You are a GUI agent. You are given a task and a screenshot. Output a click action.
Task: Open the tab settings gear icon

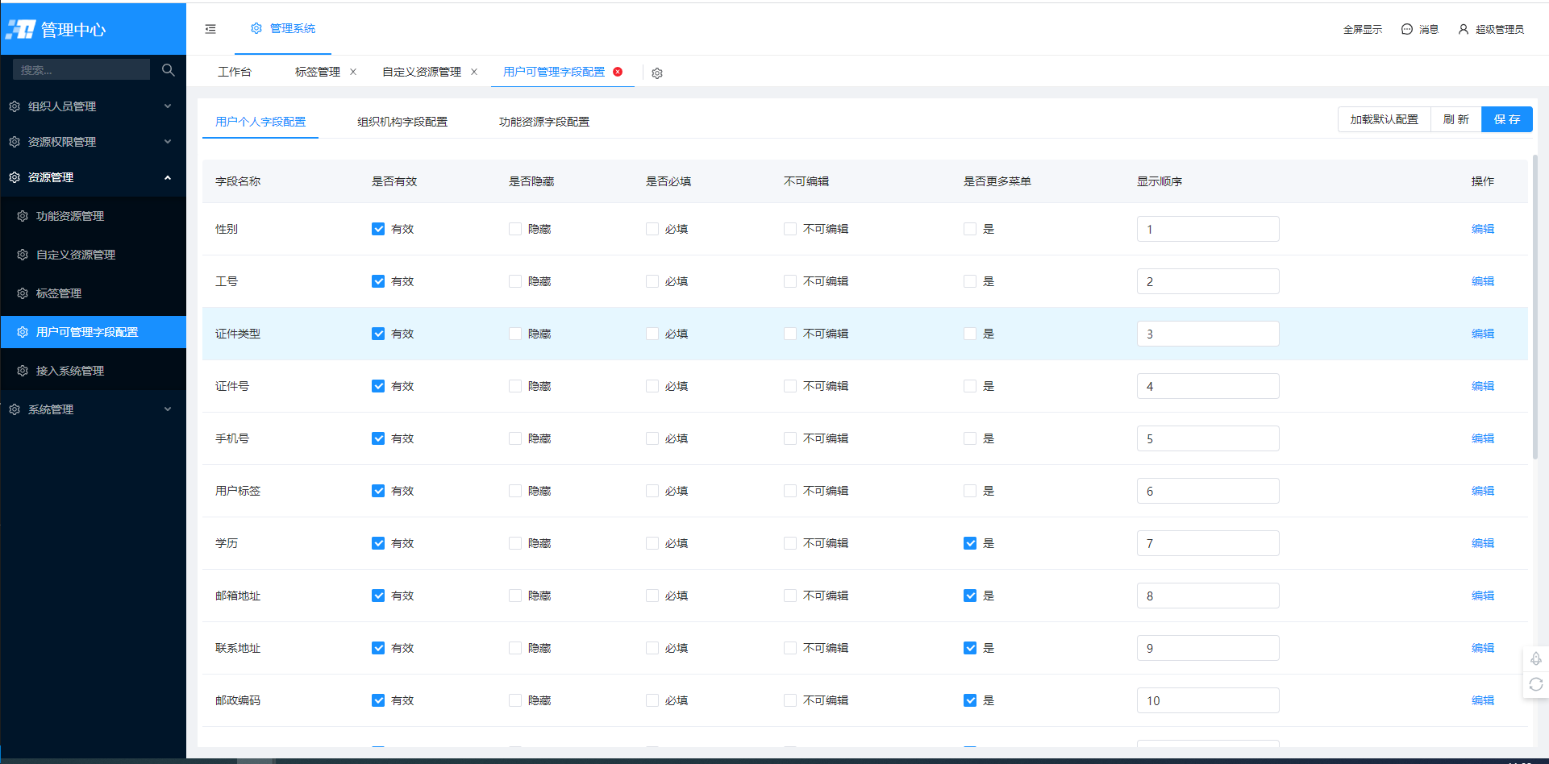657,73
